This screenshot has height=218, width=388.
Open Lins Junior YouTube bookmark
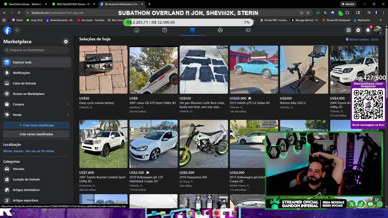pyautogui.click(x=91, y=20)
